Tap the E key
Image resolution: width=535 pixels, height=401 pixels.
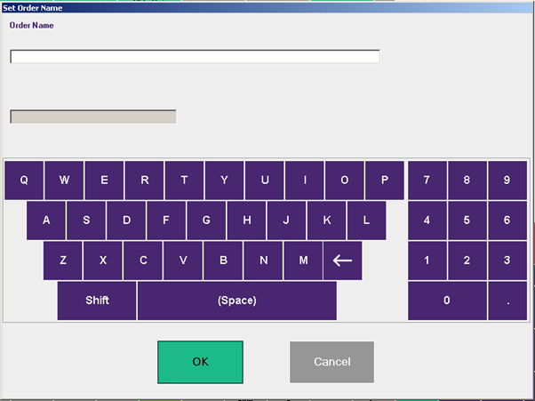pos(104,180)
